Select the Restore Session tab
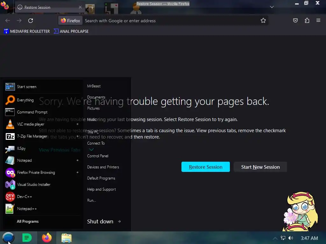 point(49,7)
